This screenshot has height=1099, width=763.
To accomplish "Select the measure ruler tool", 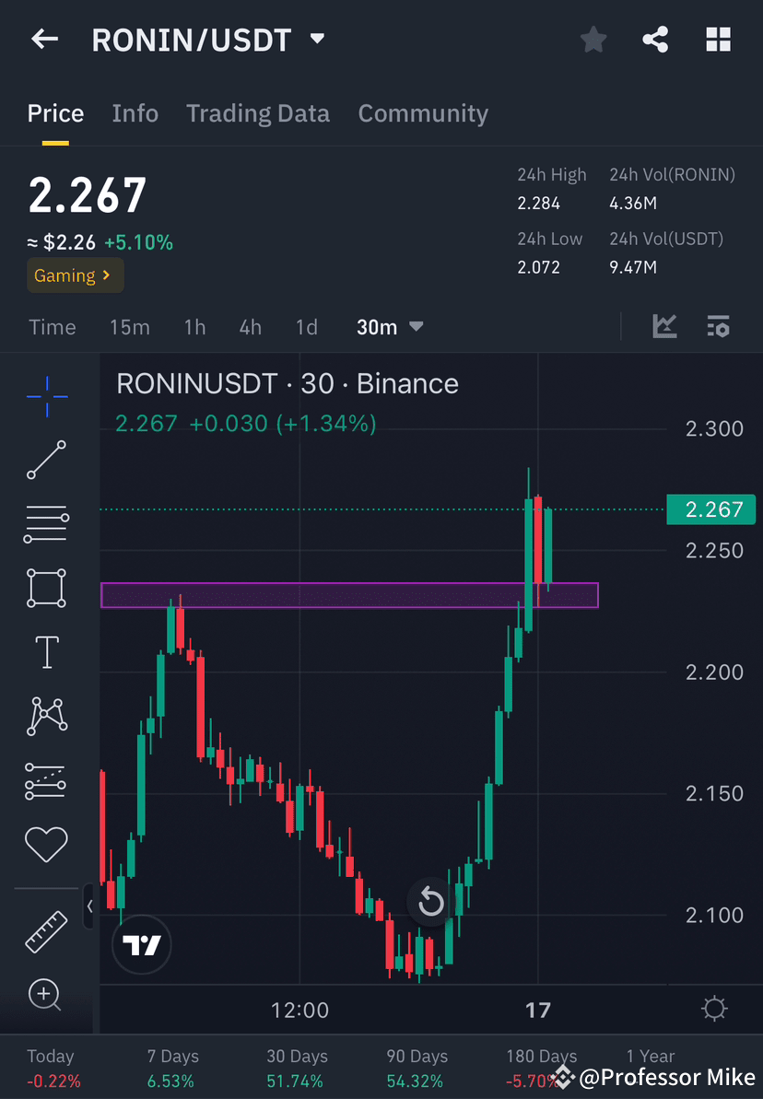I will point(46,930).
